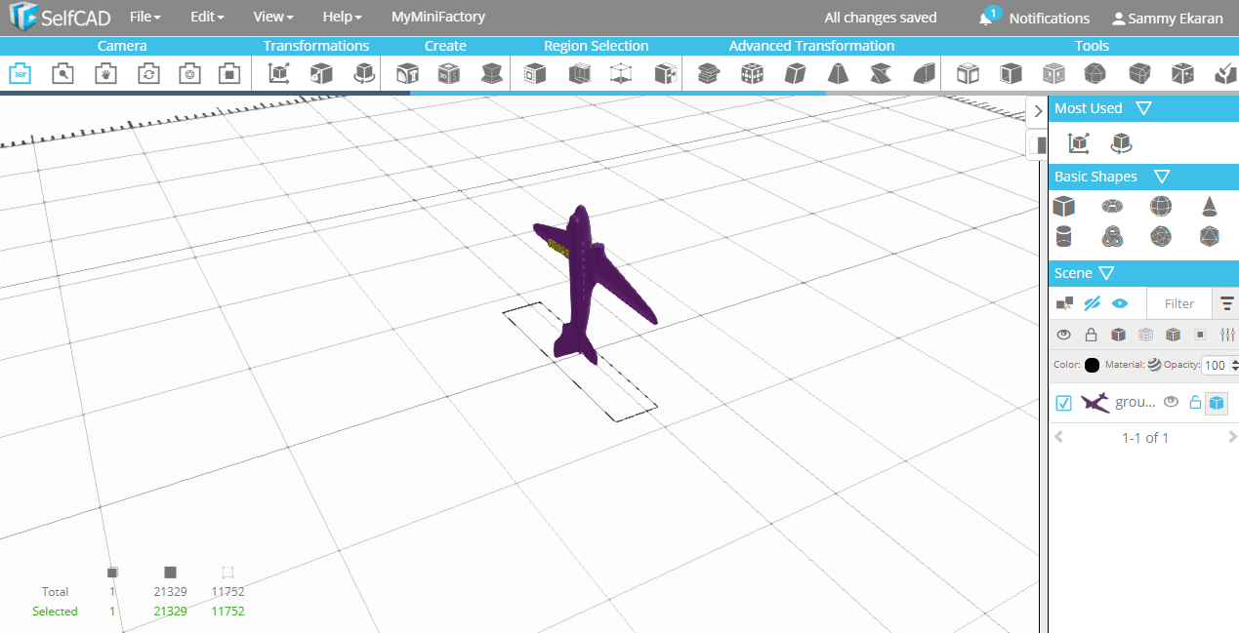Image resolution: width=1239 pixels, height=633 pixels.
Task: Open the File dropdown menu
Action: coord(145,17)
